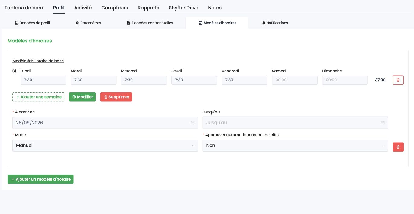Click the Lundi hours field
Image resolution: width=414 pixels, height=214 pixels.
(43, 80)
